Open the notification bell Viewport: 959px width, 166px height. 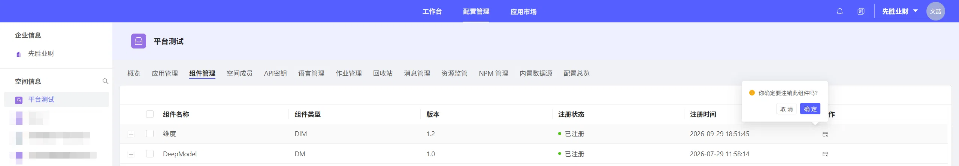pyautogui.click(x=840, y=11)
